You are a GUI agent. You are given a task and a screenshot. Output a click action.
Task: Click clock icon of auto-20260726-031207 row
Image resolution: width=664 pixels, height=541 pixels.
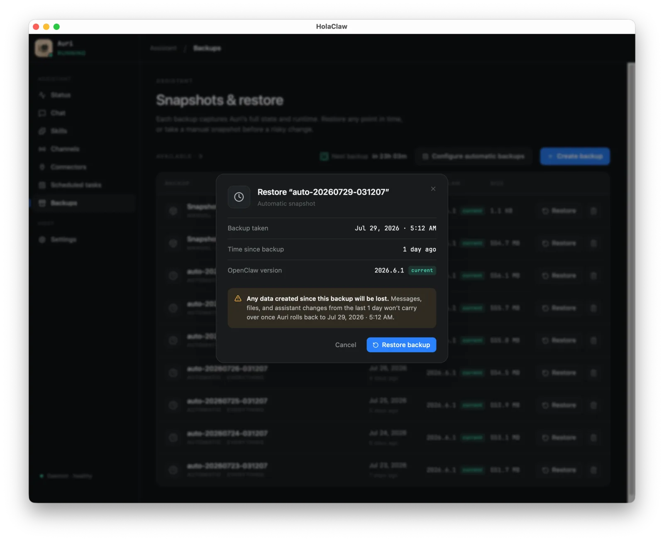point(173,373)
